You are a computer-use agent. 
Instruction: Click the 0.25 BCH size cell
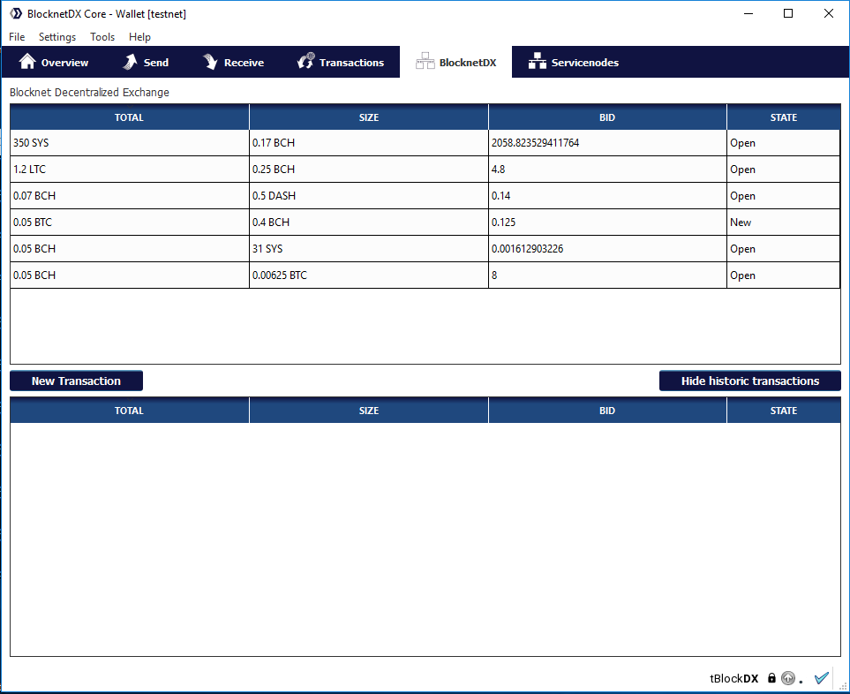pos(369,170)
